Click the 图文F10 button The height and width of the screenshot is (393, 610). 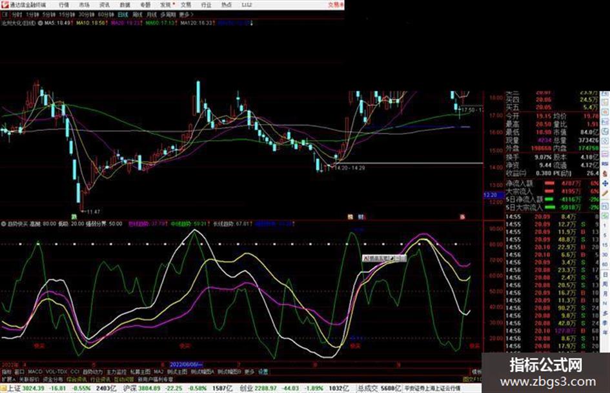(473, 379)
